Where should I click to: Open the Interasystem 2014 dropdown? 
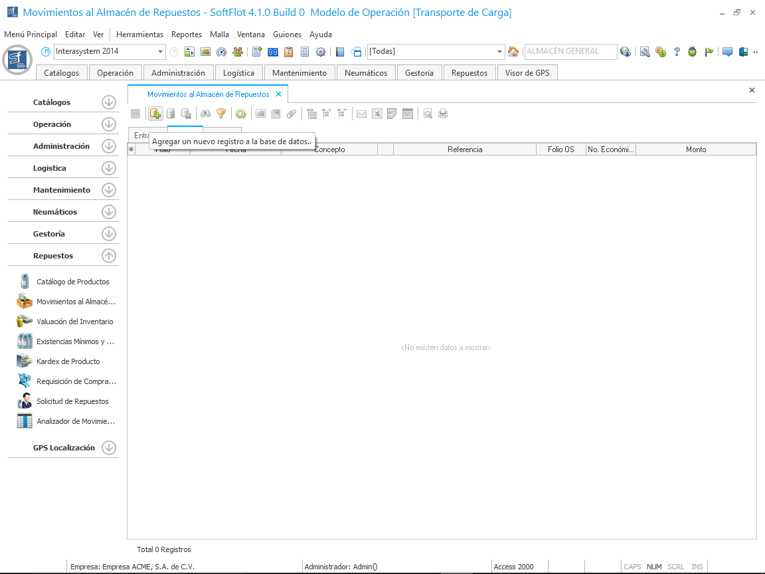tap(161, 52)
